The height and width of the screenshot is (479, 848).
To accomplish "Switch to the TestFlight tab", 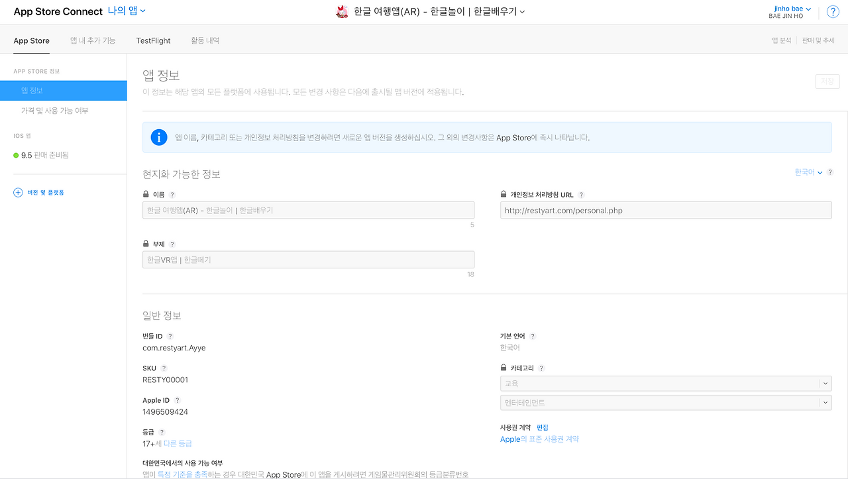I will coord(154,40).
